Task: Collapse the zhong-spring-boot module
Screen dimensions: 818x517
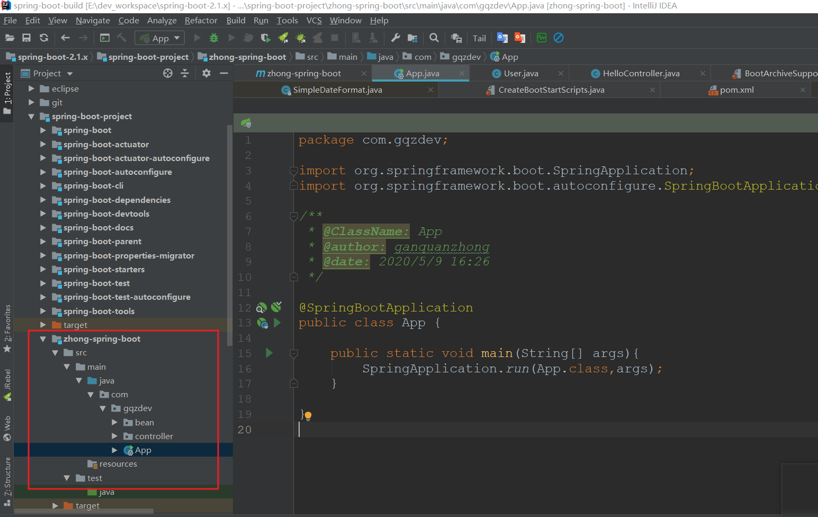Action: coord(43,339)
